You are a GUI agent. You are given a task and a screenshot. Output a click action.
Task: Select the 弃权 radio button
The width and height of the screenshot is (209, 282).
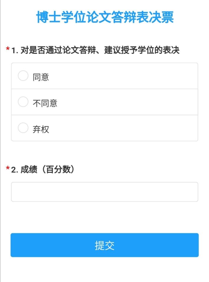click(23, 128)
